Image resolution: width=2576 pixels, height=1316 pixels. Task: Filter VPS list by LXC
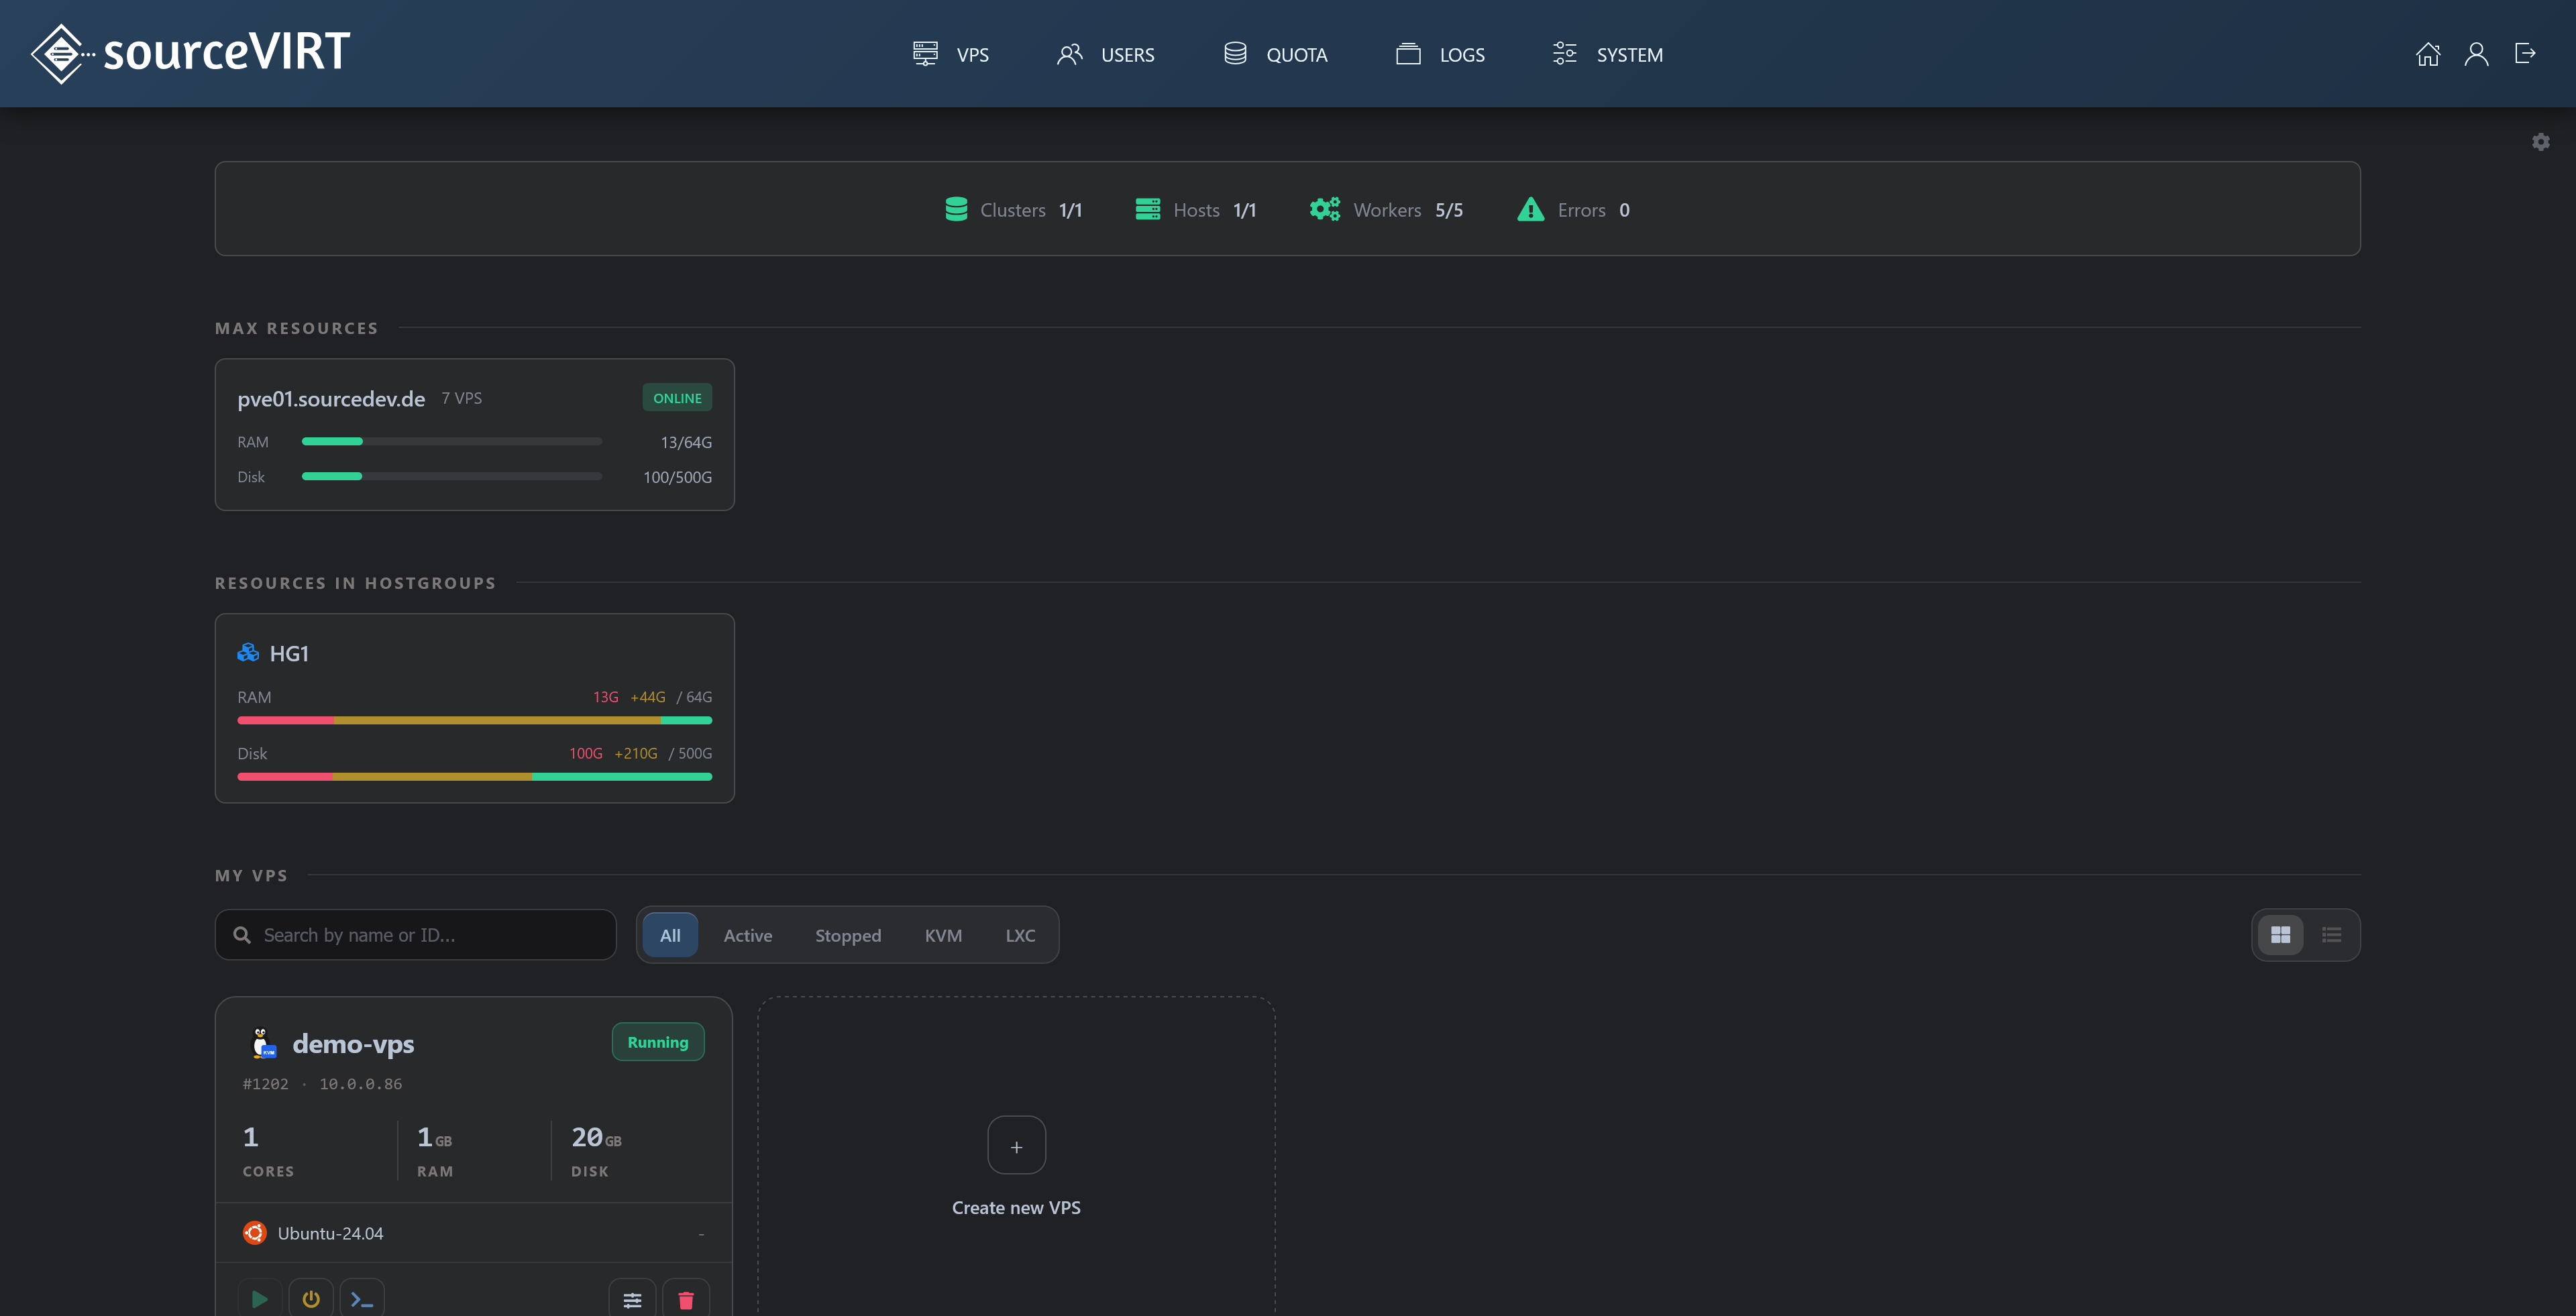(1020, 935)
